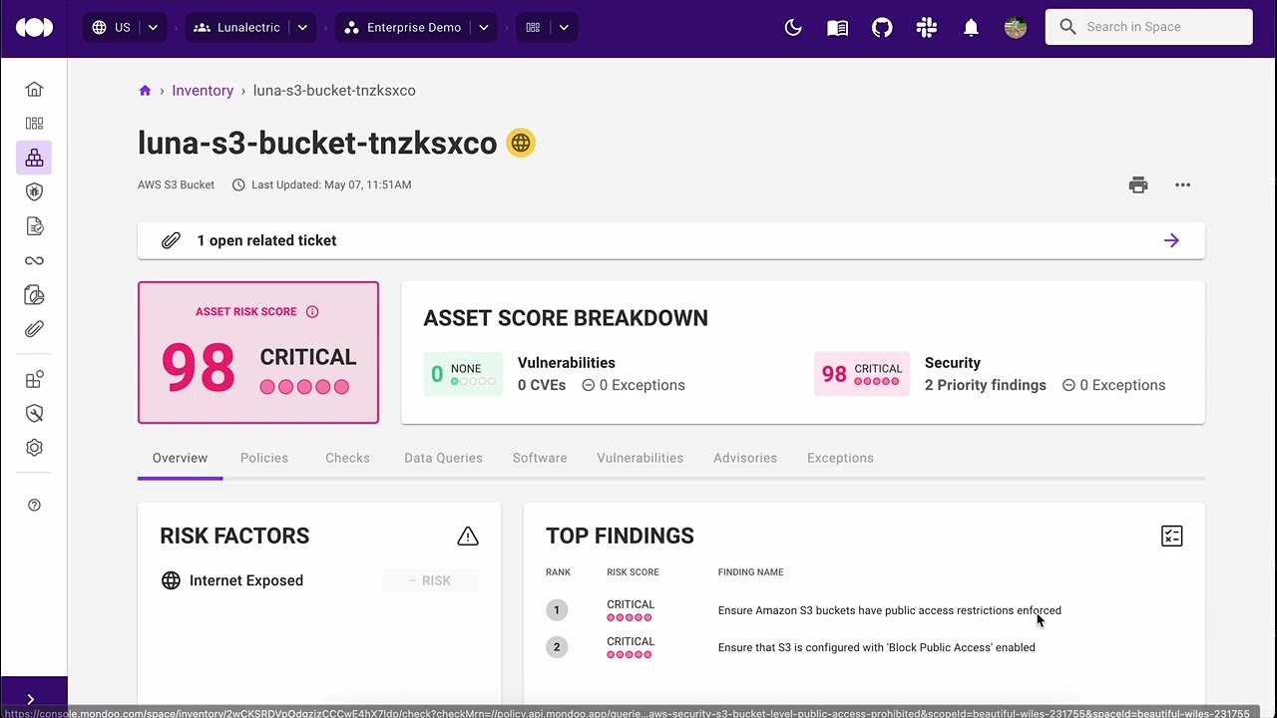Toggle dark mode with the moon icon

(x=793, y=28)
